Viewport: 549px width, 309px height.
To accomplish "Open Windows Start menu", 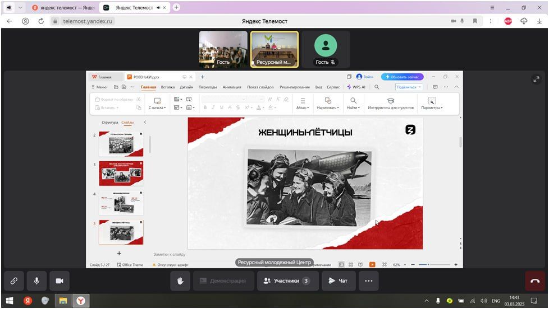I will [10, 301].
